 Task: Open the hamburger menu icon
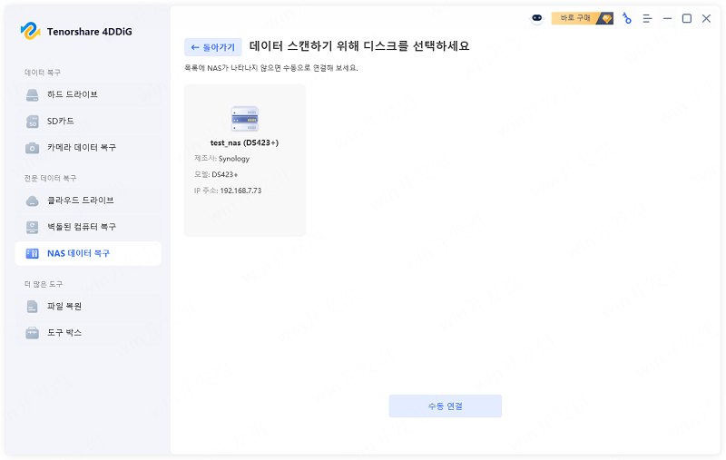pyautogui.click(x=647, y=18)
